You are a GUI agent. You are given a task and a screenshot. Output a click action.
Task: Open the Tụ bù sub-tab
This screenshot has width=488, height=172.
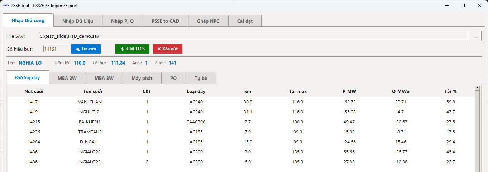click(x=201, y=78)
